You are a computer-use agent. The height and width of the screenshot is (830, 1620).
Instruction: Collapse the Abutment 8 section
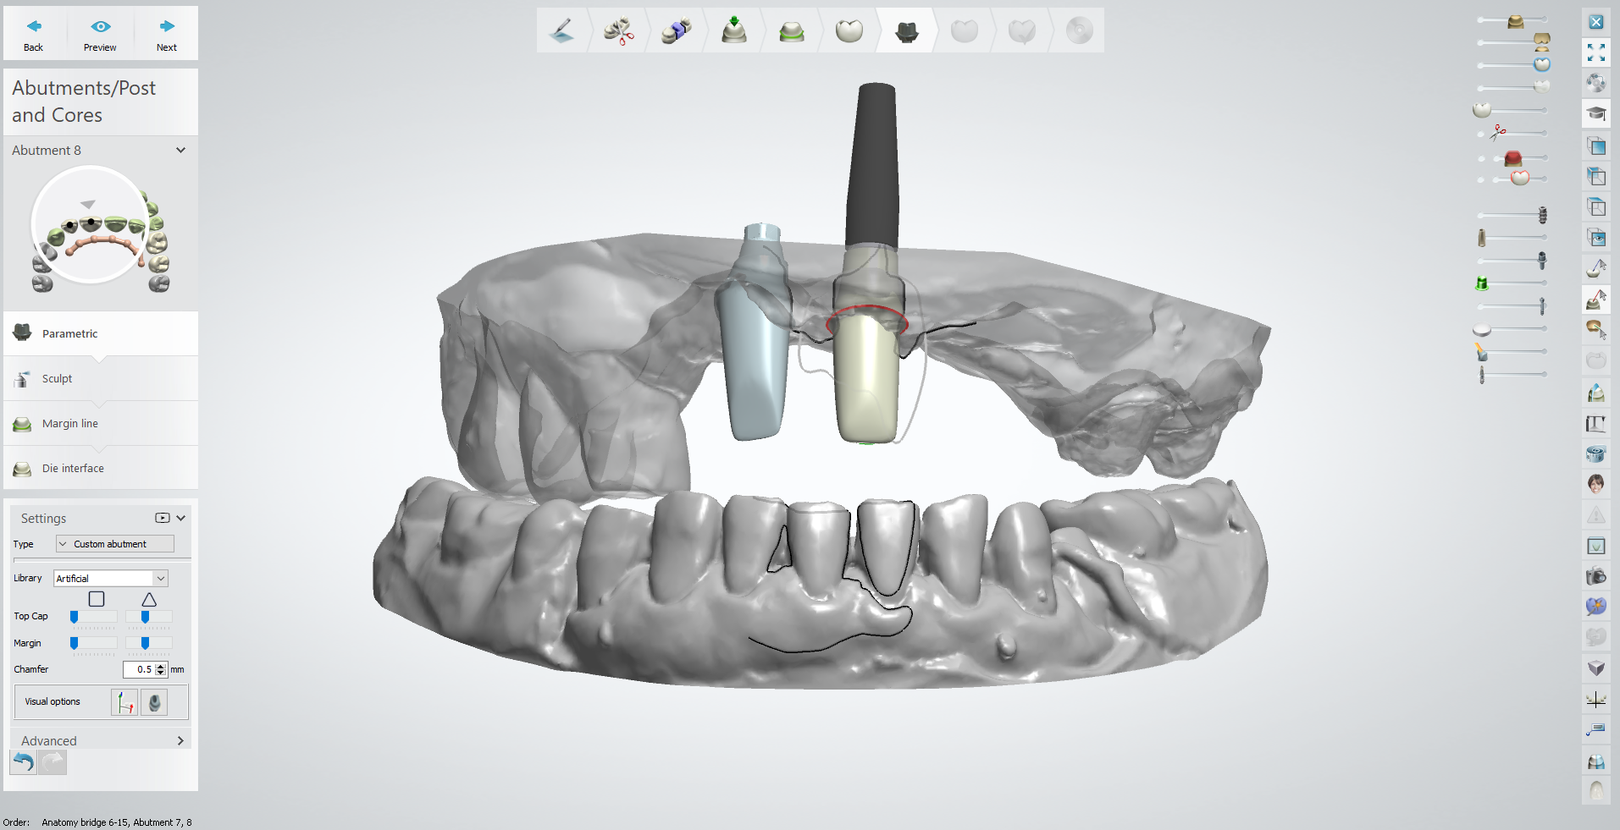180,150
